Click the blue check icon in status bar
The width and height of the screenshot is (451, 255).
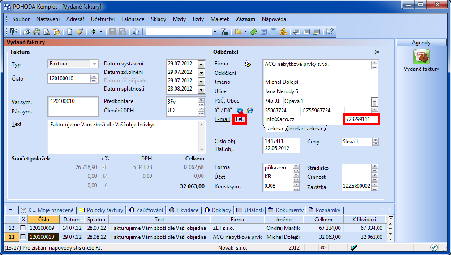pyautogui.click(x=354, y=247)
